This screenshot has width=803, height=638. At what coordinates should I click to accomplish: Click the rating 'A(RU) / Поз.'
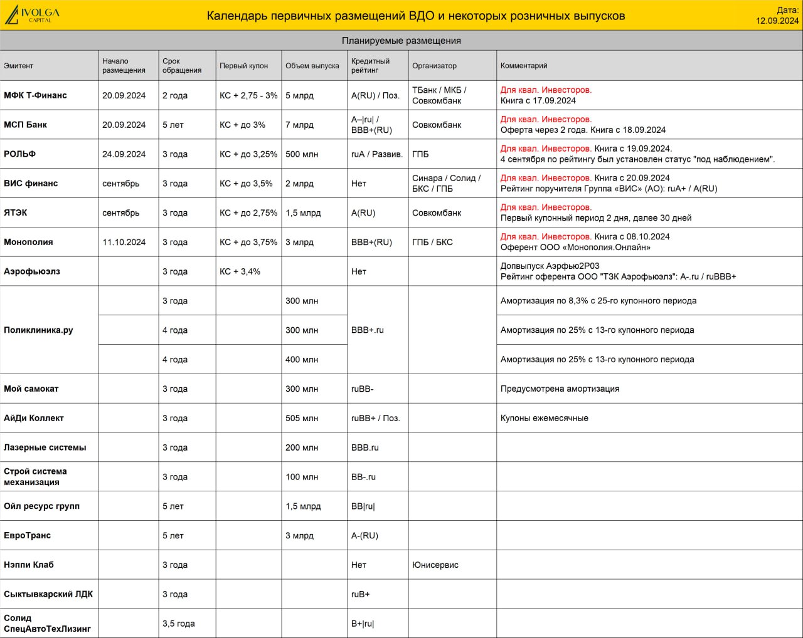(375, 95)
